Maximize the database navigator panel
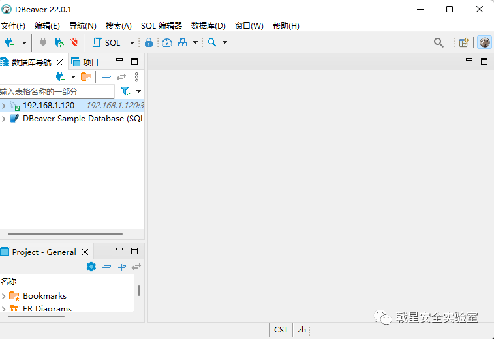 point(134,61)
